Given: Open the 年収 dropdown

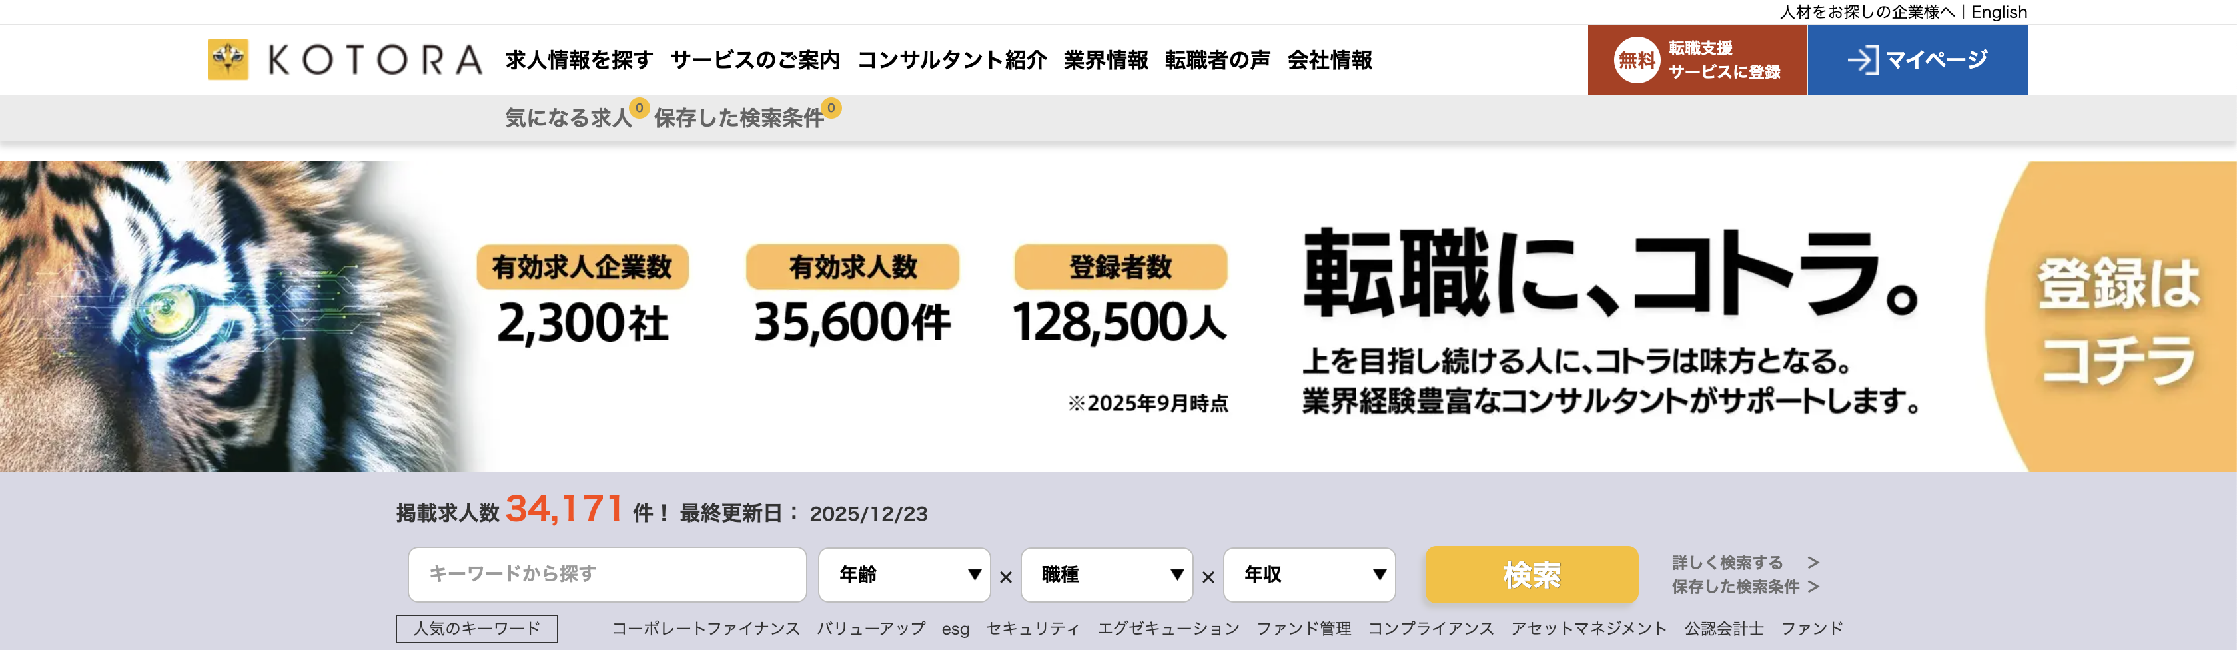Looking at the screenshot, I should pyautogui.click(x=1308, y=575).
